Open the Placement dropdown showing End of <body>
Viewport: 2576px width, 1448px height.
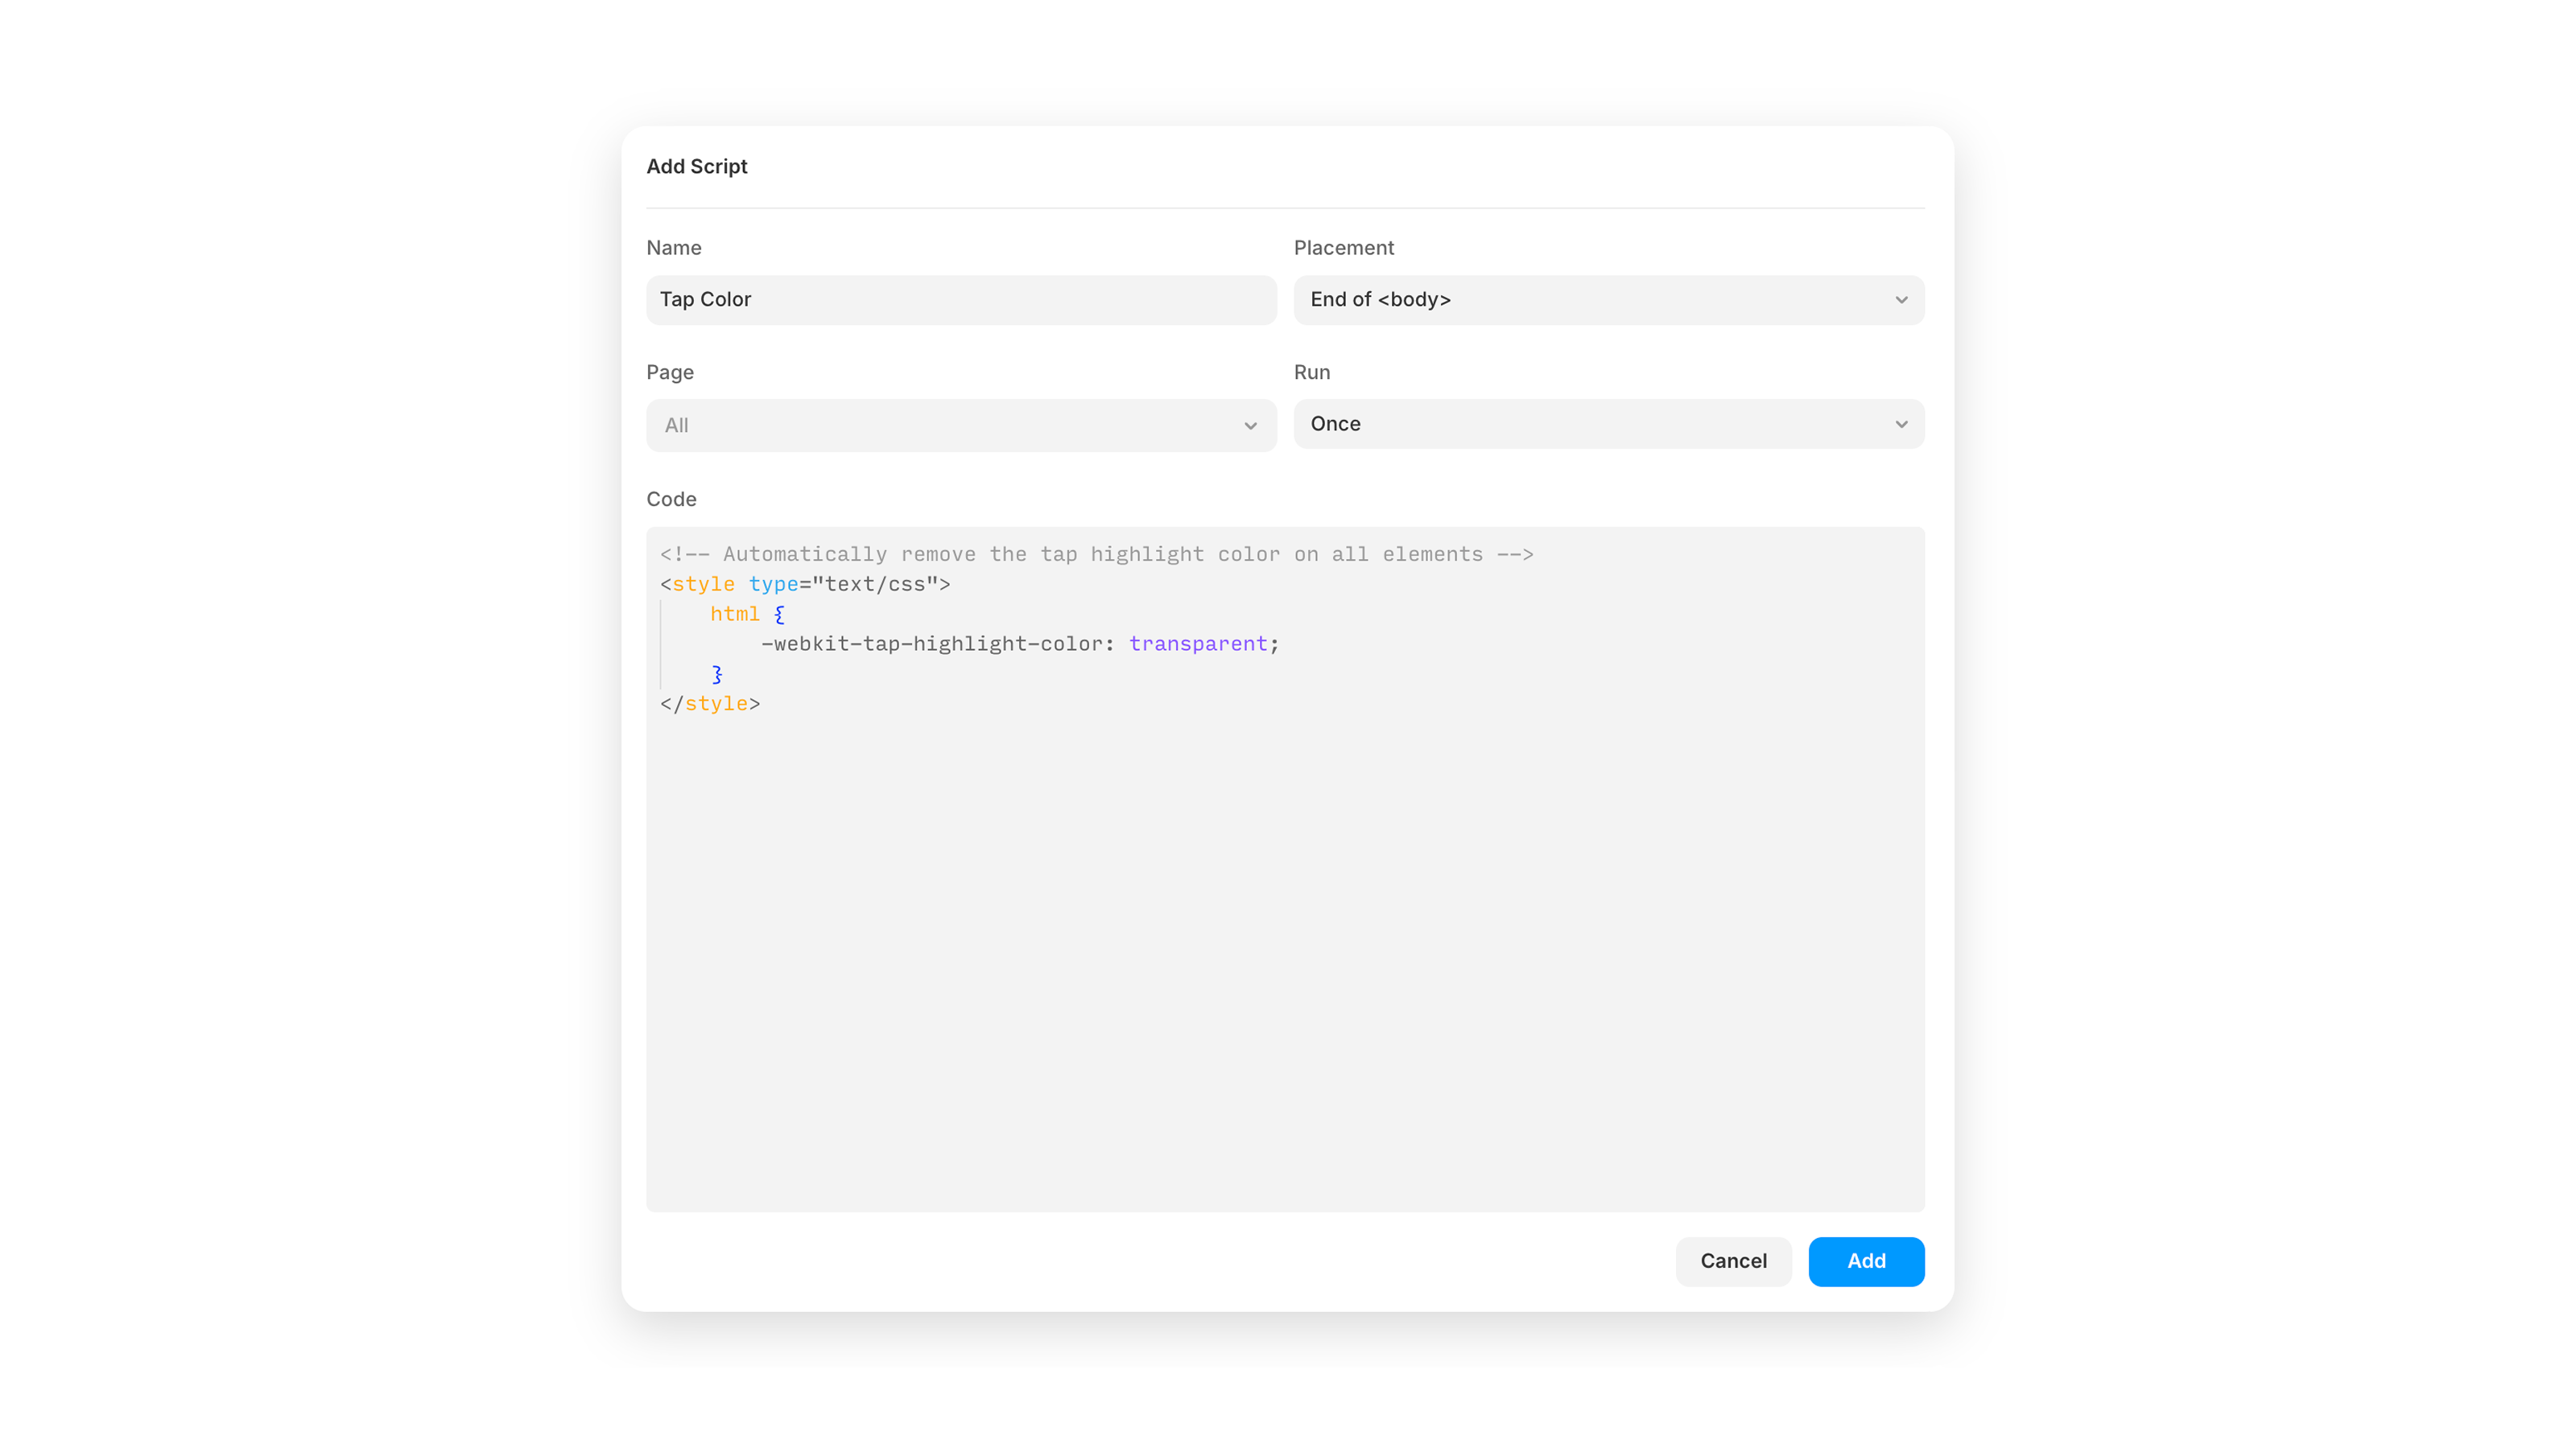(x=1608, y=300)
